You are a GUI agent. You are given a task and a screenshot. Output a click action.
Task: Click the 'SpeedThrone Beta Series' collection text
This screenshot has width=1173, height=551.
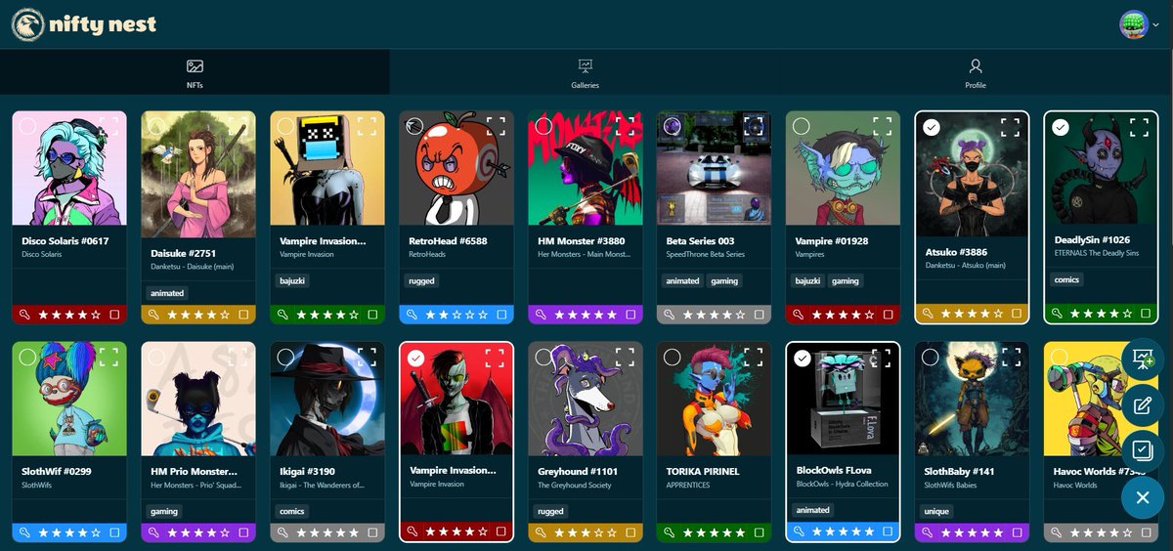click(x=706, y=254)
